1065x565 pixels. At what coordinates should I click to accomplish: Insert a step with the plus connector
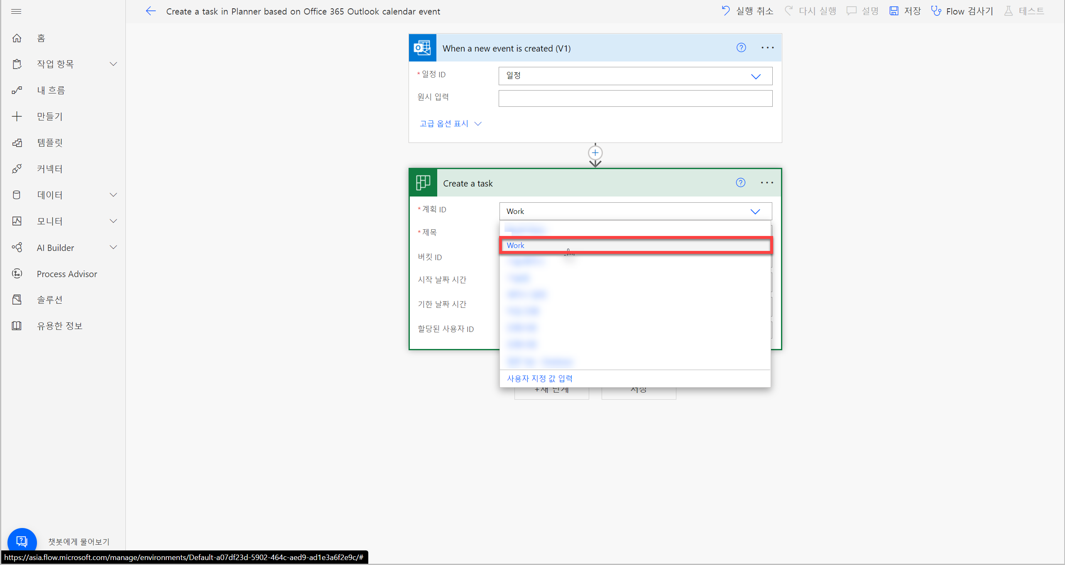(595, 153)
